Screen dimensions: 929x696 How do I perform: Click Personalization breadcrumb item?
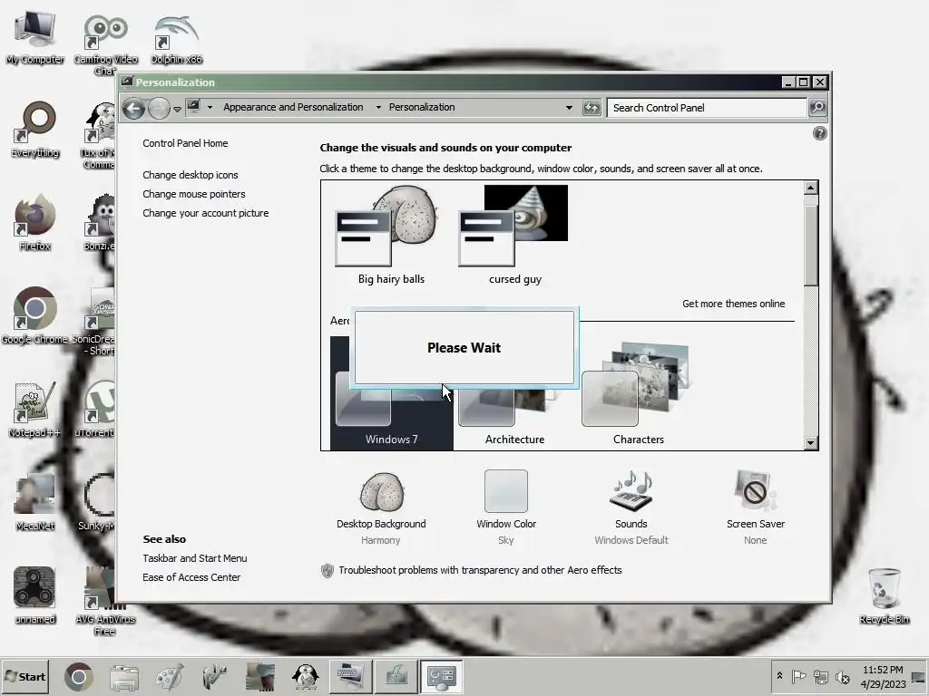422,107
